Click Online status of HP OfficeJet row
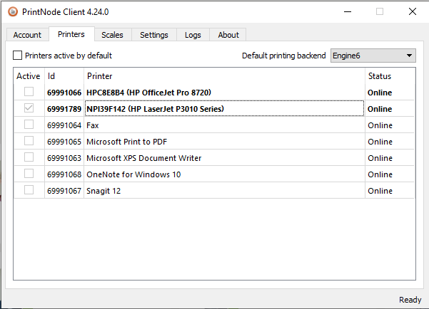This screenshot has width=429, height=309. pos(380,93)
